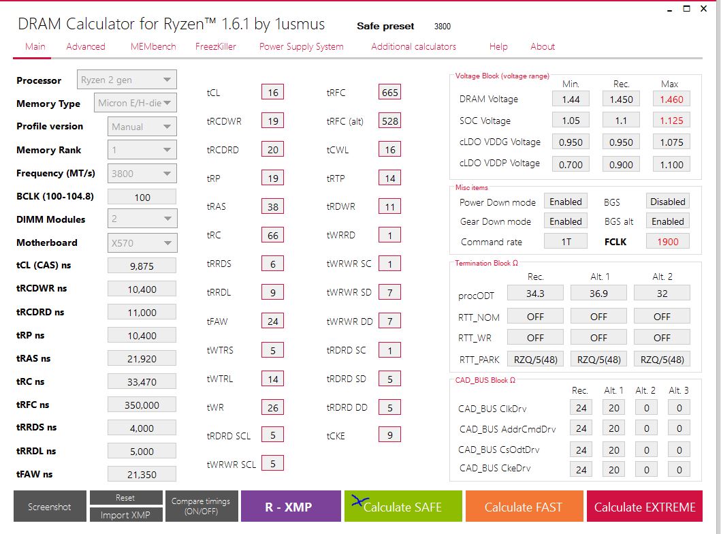
Task: Click the tRCDRD timing value 20
Action: point(273,149)
